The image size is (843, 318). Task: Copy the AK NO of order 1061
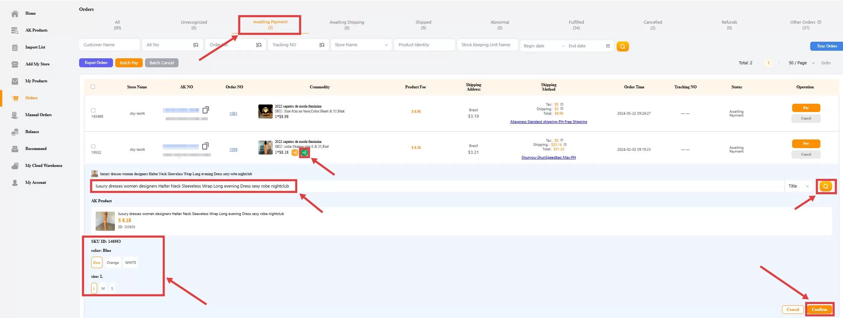[x=206, y=110]
